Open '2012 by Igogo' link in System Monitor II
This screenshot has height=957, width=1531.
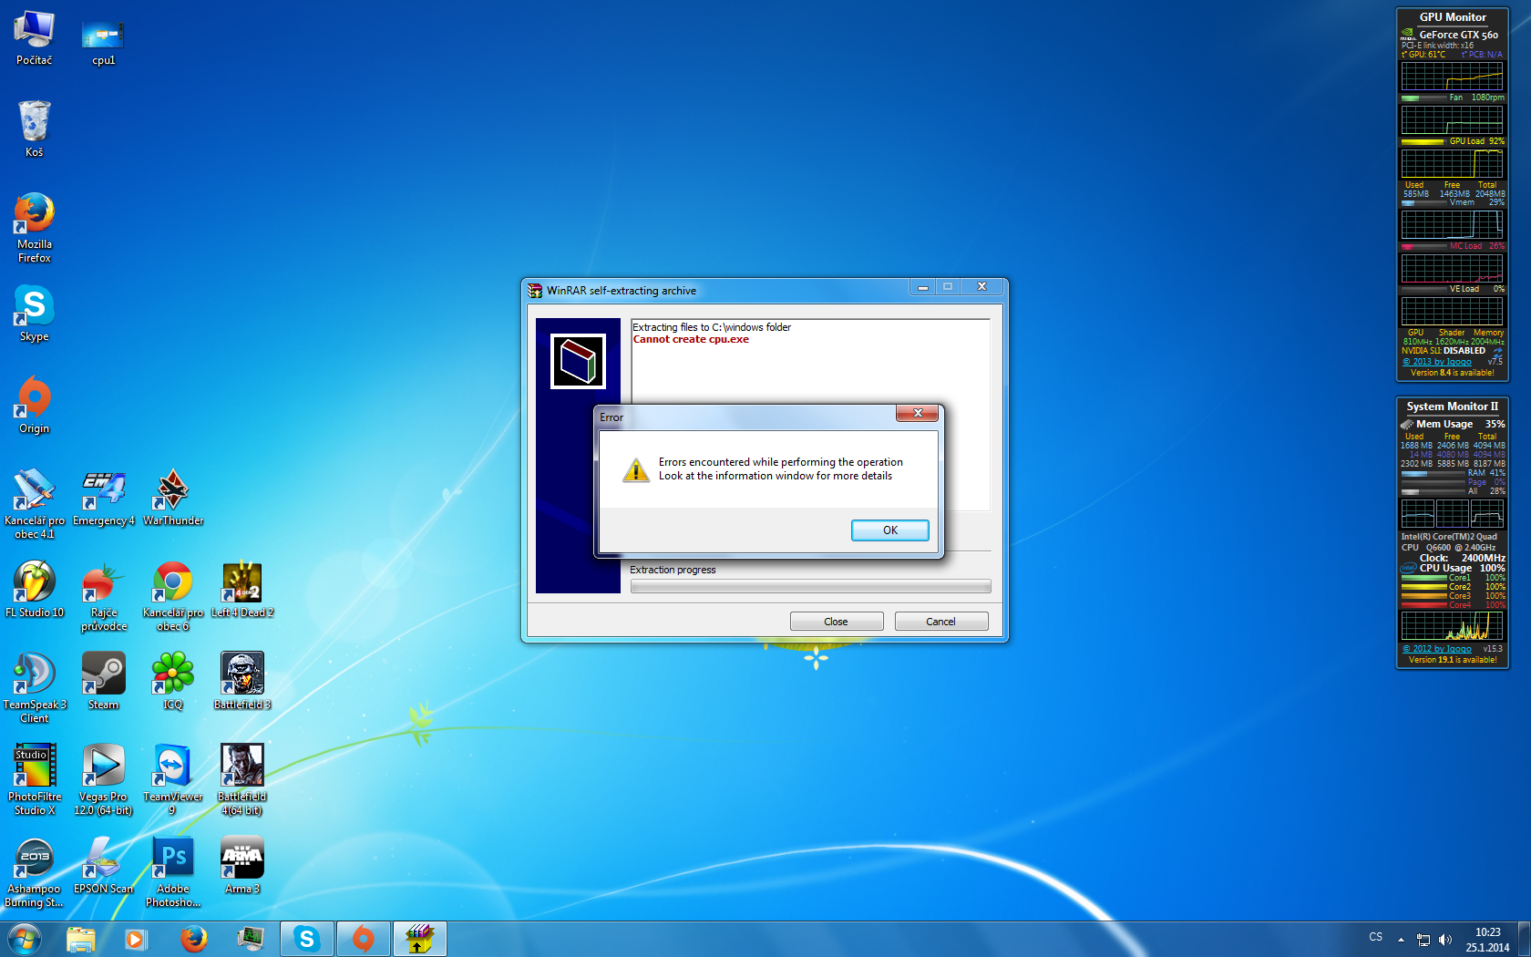coord(1437,649)
